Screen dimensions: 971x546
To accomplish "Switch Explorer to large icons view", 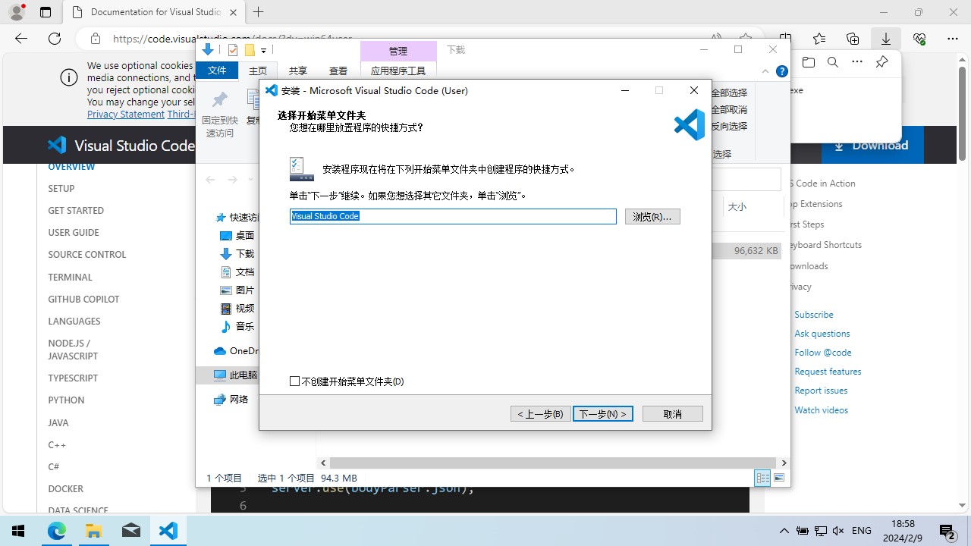I will click(x=779, y=478).
